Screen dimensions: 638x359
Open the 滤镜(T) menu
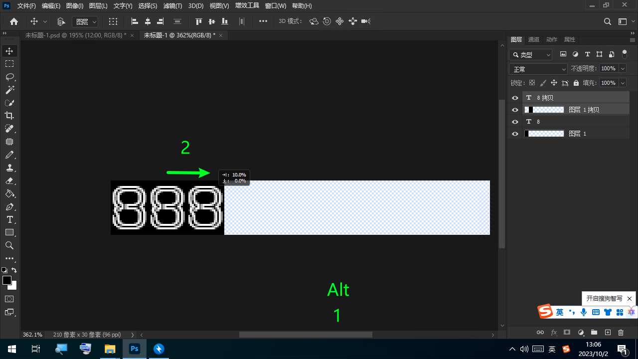[x=172, y=6]
